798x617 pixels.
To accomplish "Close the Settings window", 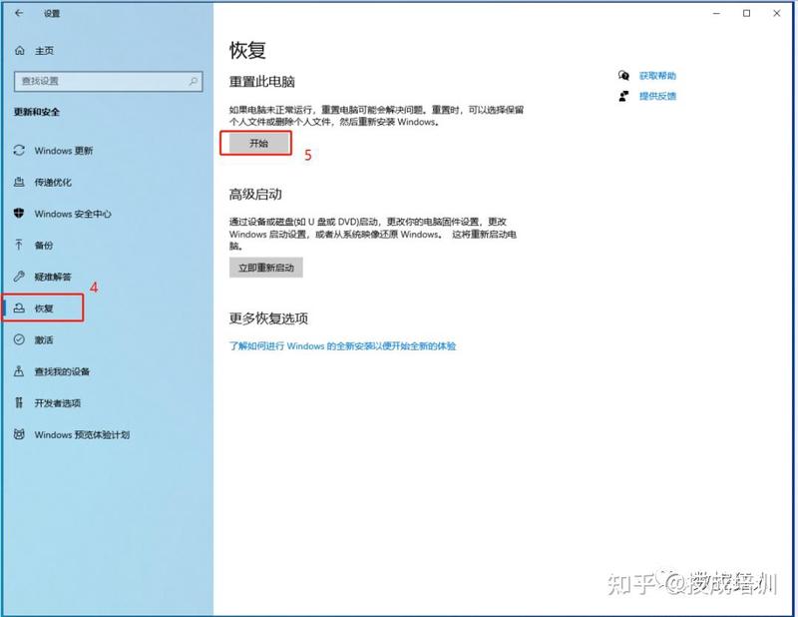I will 777,13.
